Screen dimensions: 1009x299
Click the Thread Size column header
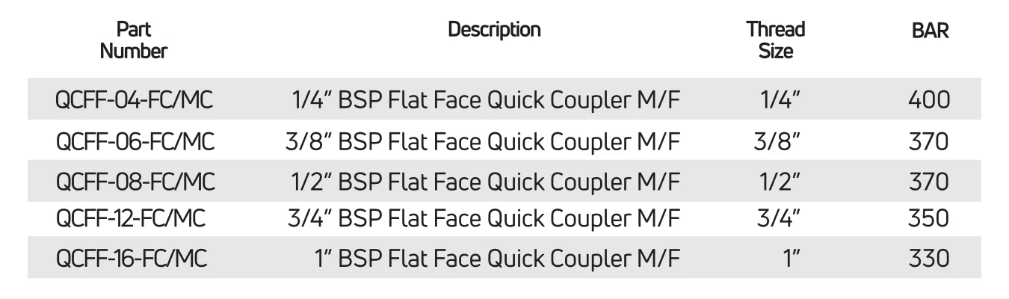coord(776,40)
